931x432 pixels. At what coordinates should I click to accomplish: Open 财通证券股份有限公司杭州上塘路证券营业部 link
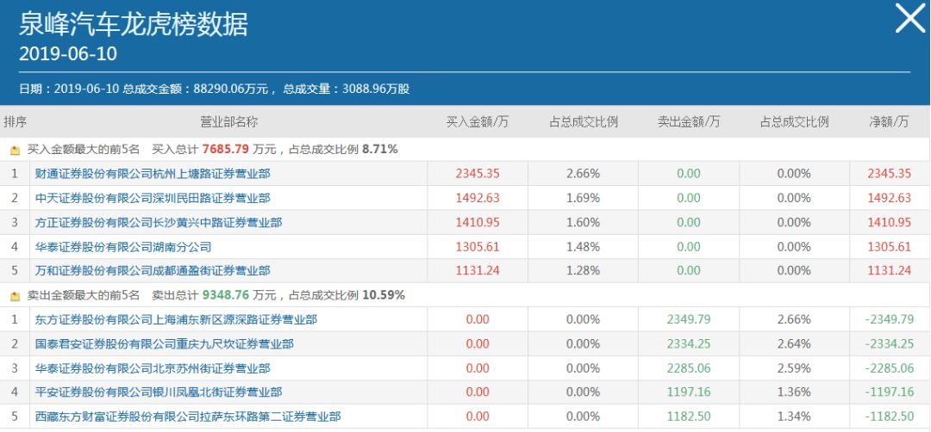point(153,174)
